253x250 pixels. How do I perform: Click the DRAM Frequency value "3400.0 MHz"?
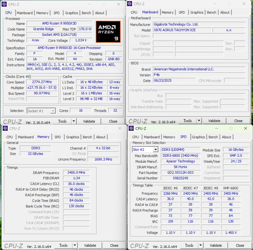coord(76,172)
